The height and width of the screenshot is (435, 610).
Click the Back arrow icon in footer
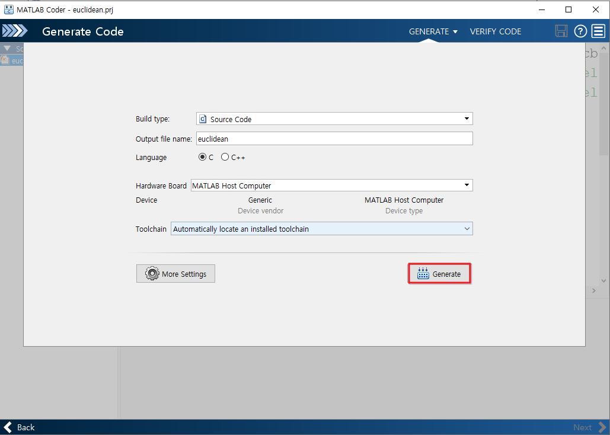[8, 427]
